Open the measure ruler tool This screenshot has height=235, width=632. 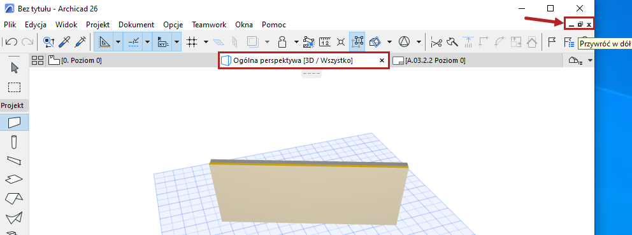[x=325, y=41]
